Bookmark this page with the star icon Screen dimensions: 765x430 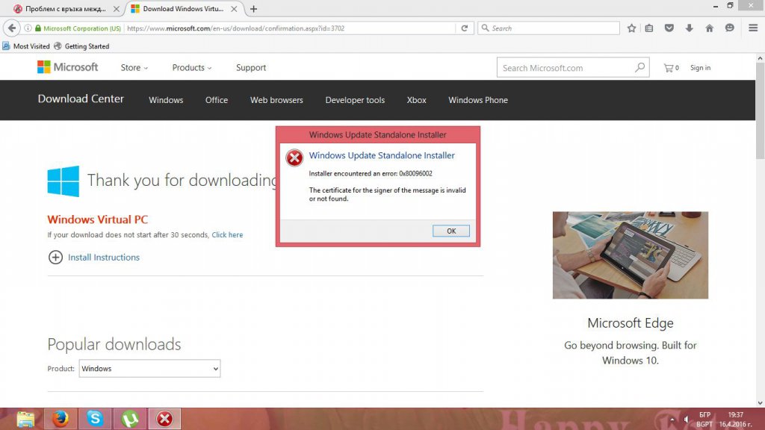click(x=631, y=28)
